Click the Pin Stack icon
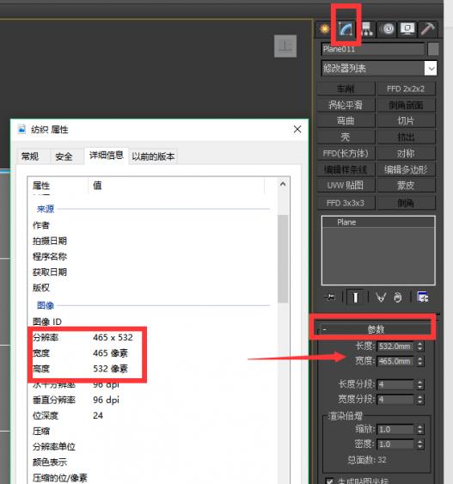This screenshot has width=453, height=484. click(330, 297)
